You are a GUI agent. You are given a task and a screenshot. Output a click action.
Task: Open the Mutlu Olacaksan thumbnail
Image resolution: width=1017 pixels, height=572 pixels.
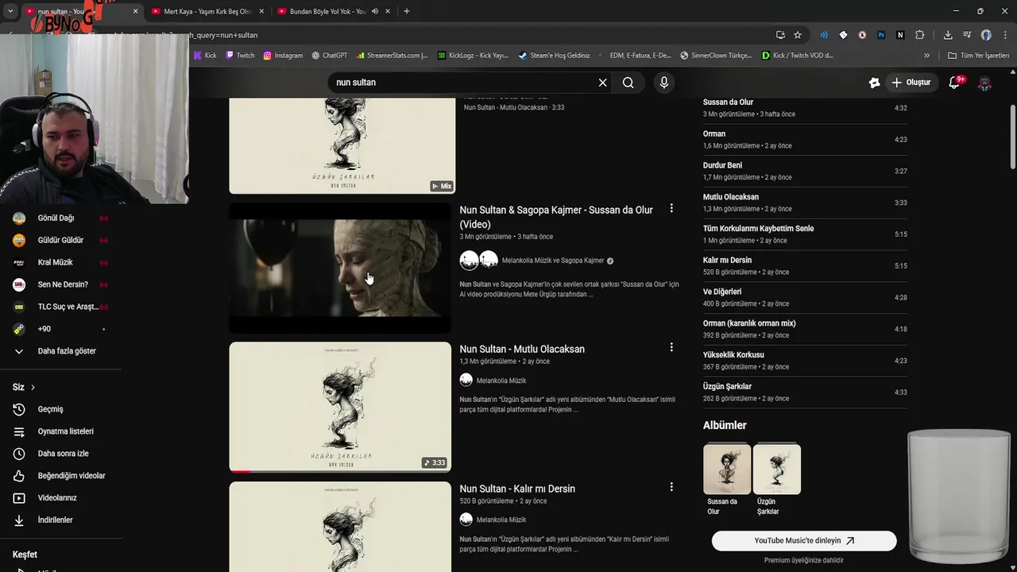click(340, 407)
